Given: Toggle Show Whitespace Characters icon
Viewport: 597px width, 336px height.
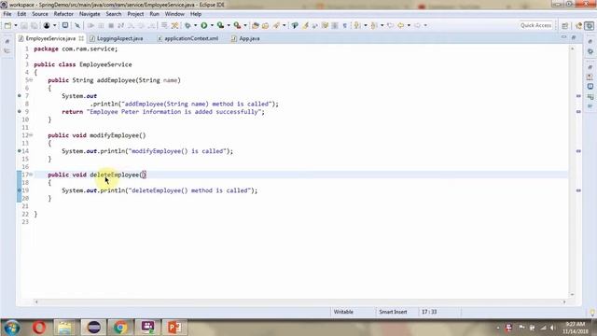Looking at the screenshot, I should (344, 25).
